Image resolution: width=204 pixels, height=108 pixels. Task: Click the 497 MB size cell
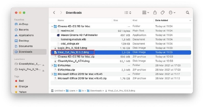[x=125, y=35]
